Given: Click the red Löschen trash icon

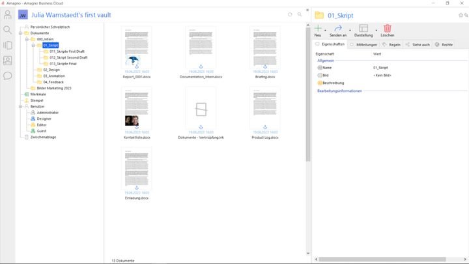Looking at the screenshot, I should click(388, 29).
